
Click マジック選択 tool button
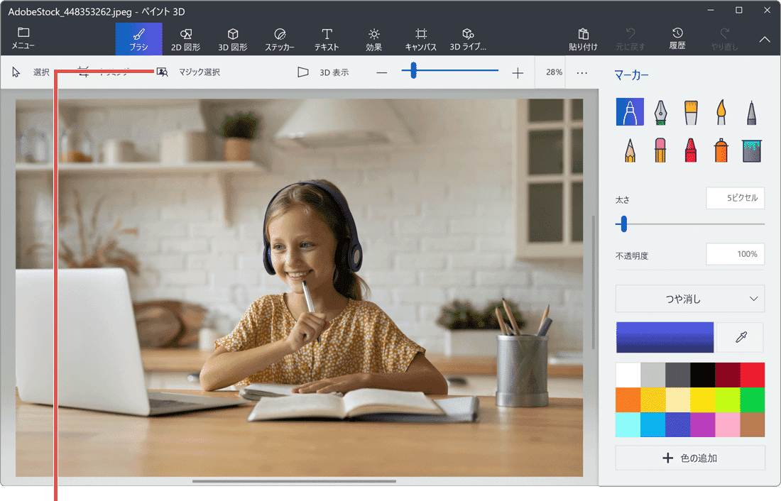coord(189,72)
